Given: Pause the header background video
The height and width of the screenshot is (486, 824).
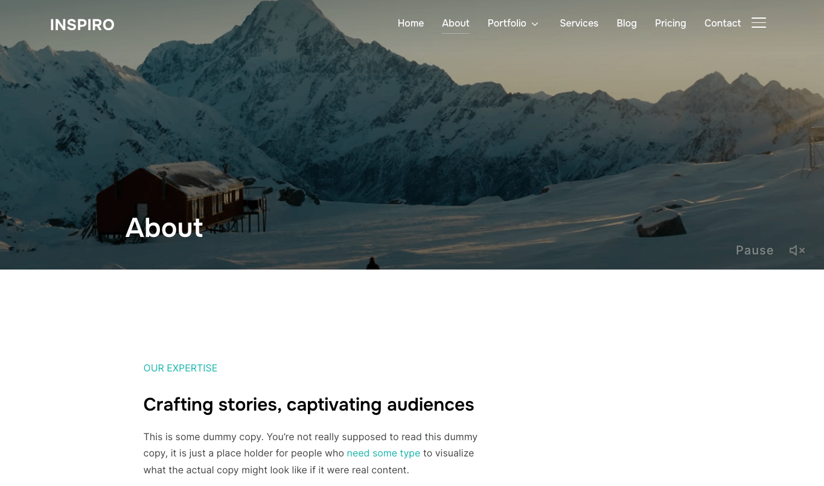Looking at the screenshot, I should coord(755,250).
